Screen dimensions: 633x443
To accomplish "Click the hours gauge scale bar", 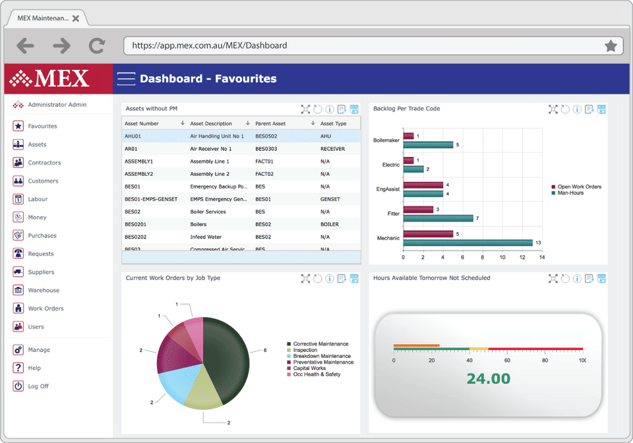I will 489,349.
